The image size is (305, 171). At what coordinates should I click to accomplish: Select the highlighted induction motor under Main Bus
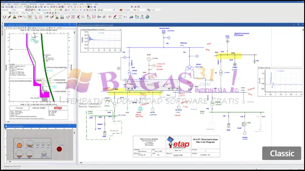click(x=140, y=109)
